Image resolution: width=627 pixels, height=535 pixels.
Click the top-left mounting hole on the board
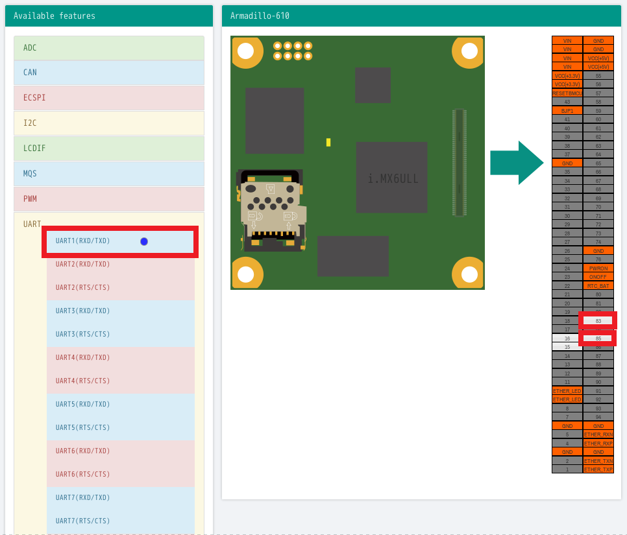pyautogui.click(x=246, y=51)
